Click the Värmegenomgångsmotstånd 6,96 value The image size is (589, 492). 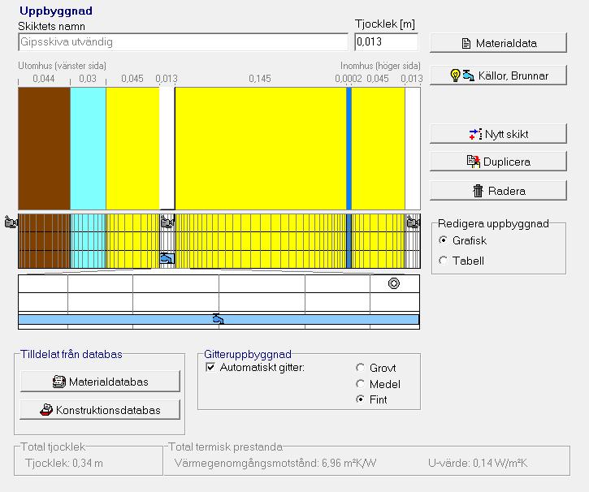point(275,463)
